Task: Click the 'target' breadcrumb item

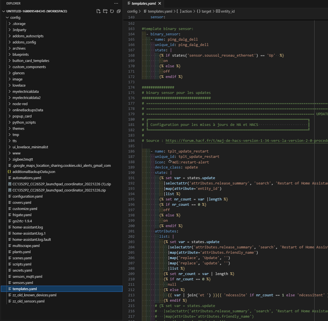Action: (x=206, y=11)
